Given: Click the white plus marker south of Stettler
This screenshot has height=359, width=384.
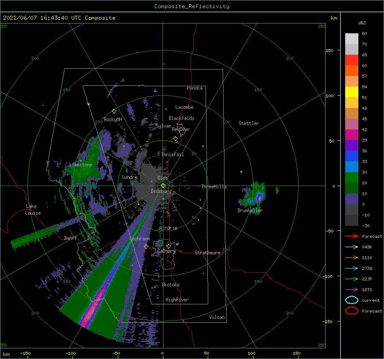Looking at the screenshot, I should point(241,172).
